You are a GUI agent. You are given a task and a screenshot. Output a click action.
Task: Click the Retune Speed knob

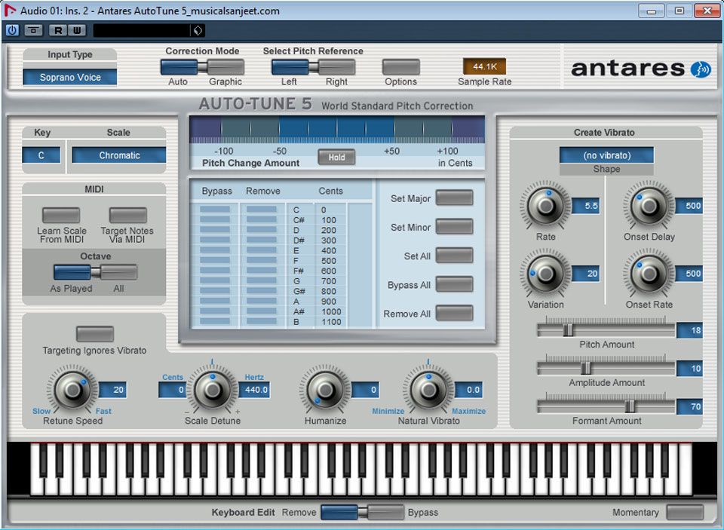pos(72,390)
